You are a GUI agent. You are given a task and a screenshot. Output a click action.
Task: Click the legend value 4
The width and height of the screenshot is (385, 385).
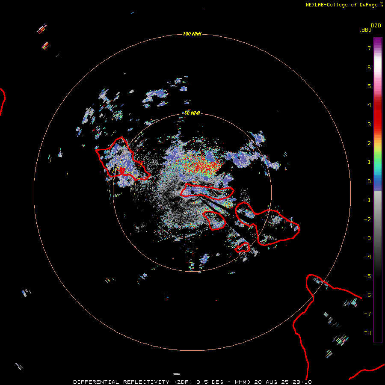(x=369, y=105)
